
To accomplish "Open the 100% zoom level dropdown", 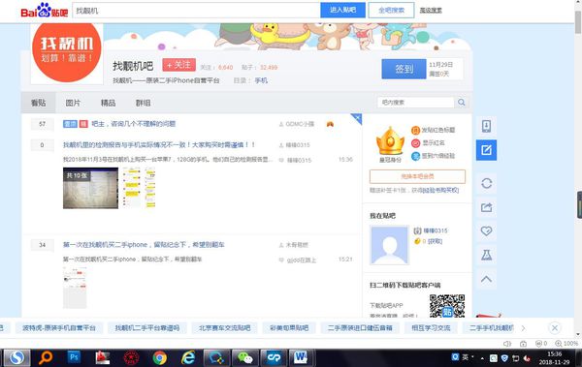I will coord(566,344).
